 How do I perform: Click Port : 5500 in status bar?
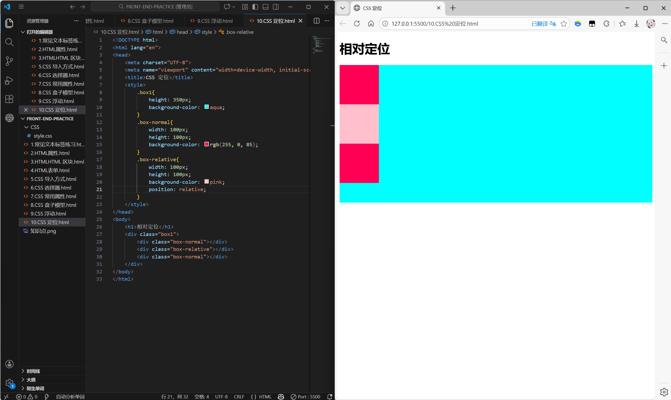(x=305, y=397)
